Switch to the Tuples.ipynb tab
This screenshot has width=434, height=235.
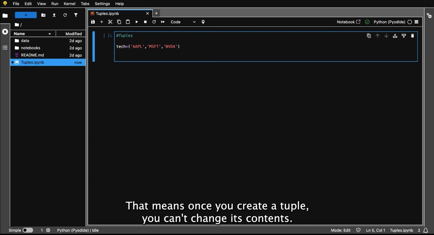coord(118,13)
